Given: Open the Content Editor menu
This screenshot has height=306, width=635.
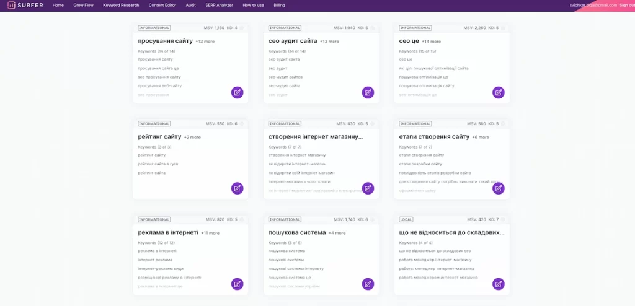Looking at the screenshot, I should tap(162, 5).
